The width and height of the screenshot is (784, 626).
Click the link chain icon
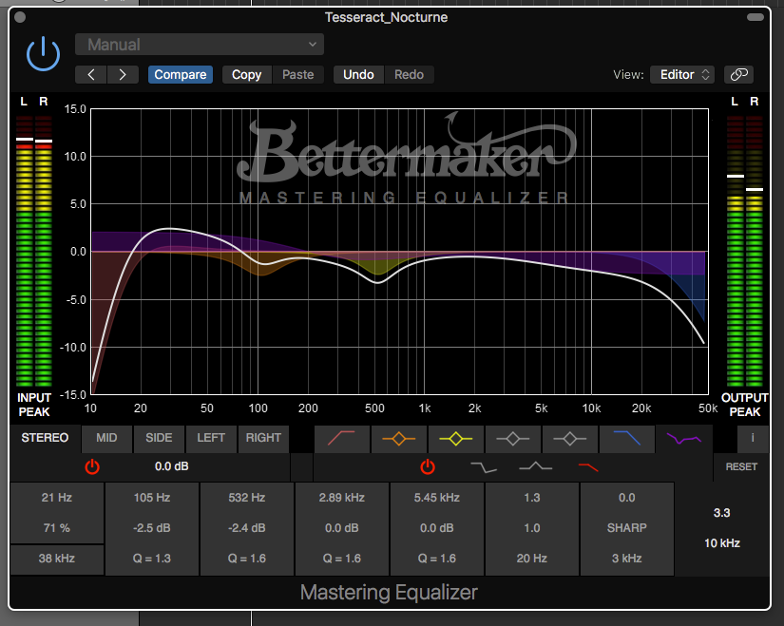pyautogui.click(x=738, y=74)
